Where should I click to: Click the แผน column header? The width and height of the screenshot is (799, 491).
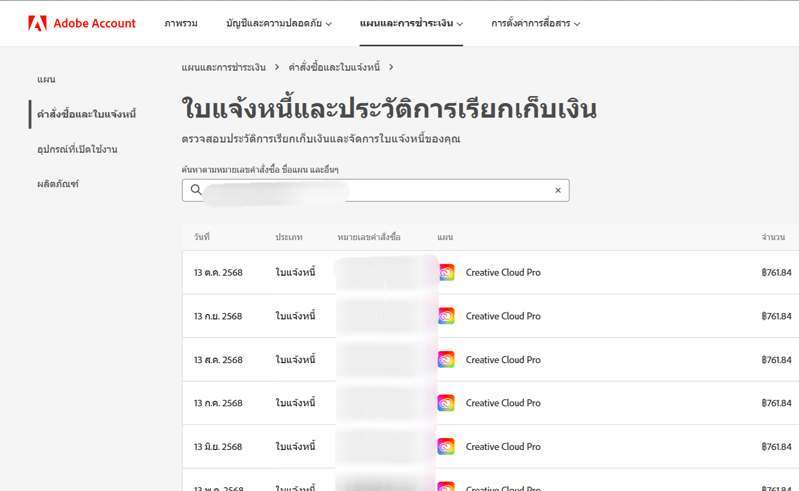[445, 237]
